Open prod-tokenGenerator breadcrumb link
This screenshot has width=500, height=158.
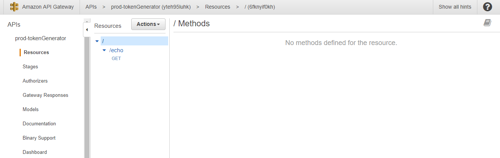pyautogui.click(x=150, y=7)
